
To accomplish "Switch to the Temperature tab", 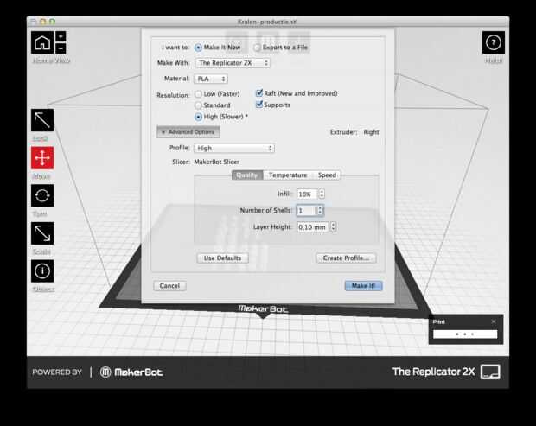I will click(288, 175).
